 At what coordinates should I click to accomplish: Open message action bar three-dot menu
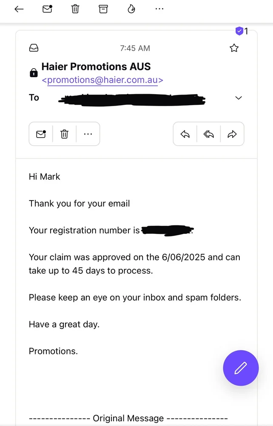click(88, 134)
